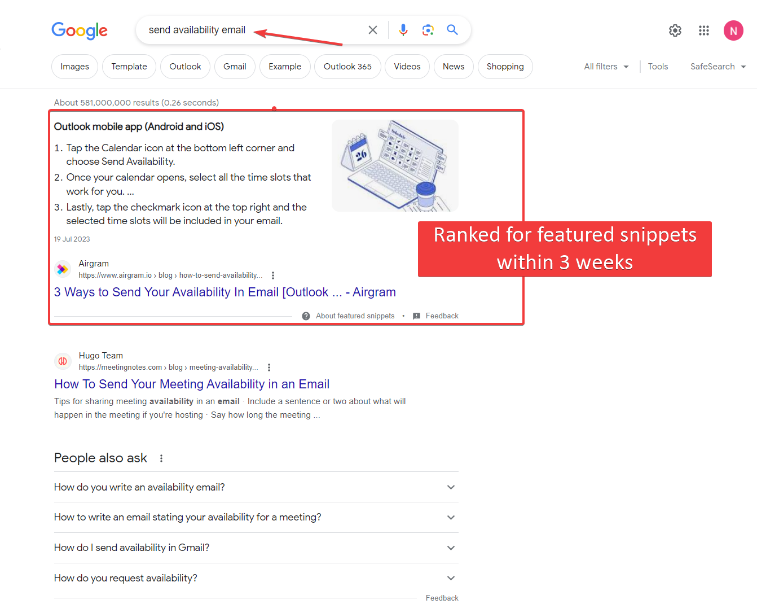Screen dimensions: 757x604
Task: Select the Images filter chip
Action: (74, 67)
